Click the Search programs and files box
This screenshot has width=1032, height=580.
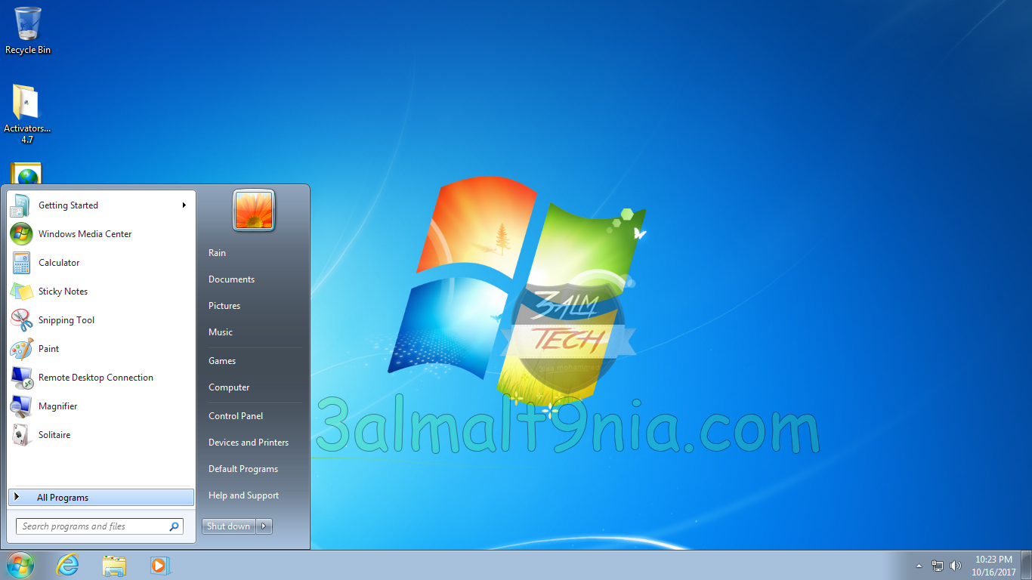(x=100, y=526)
